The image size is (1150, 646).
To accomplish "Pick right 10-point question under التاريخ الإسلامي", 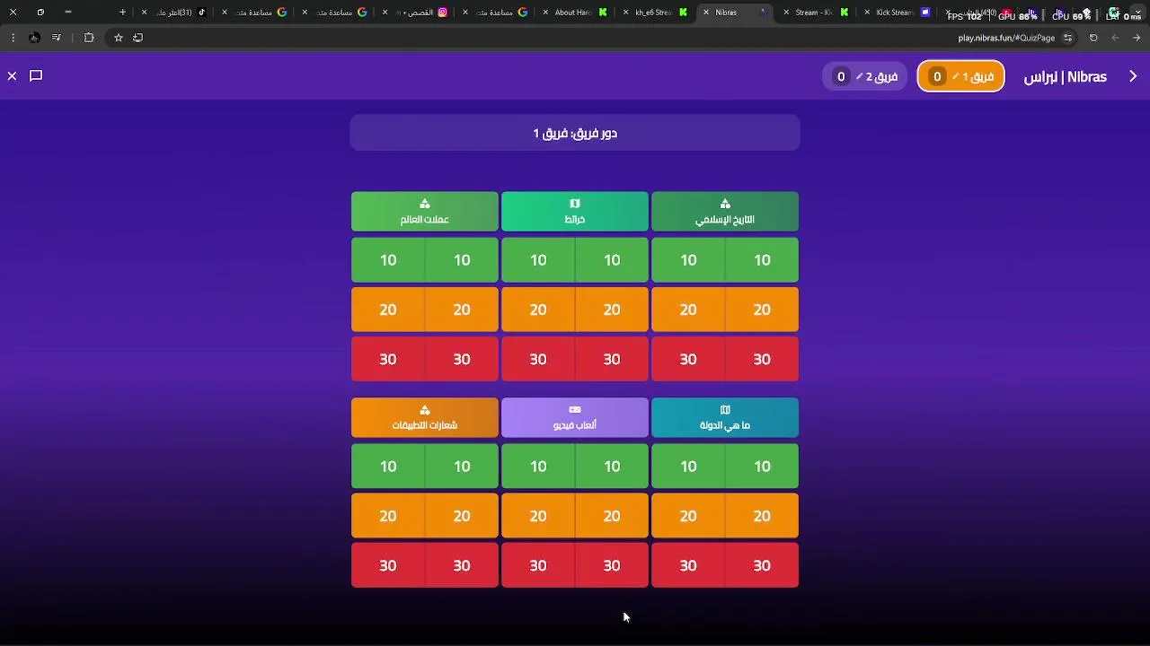I will (762, 260).
